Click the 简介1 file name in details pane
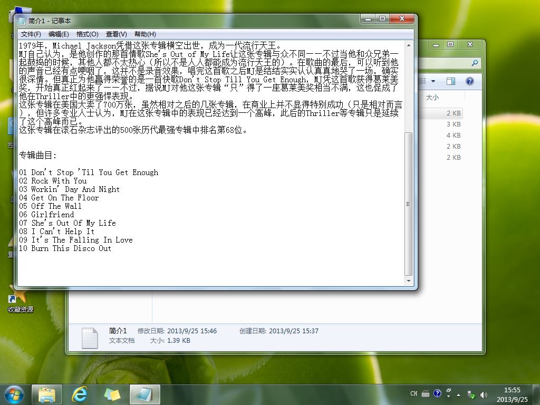This screenshot has width=540, height=405. (x=118, y=331)
